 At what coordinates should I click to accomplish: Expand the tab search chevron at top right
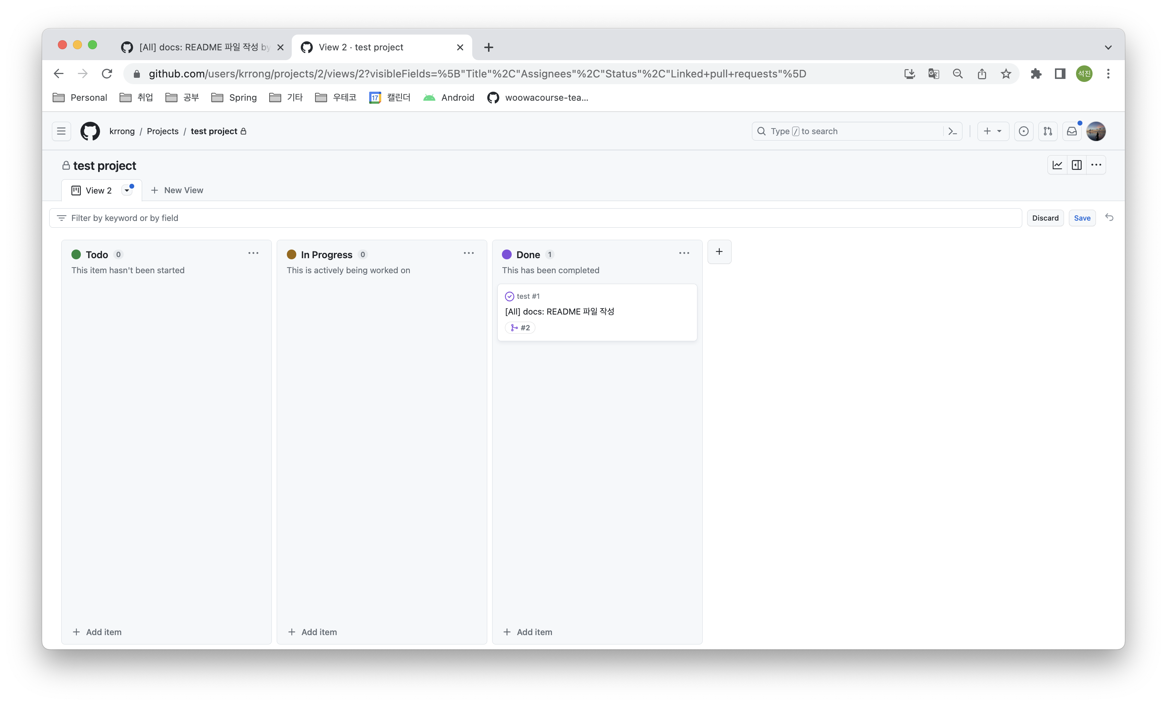(x=1108, y=47)
